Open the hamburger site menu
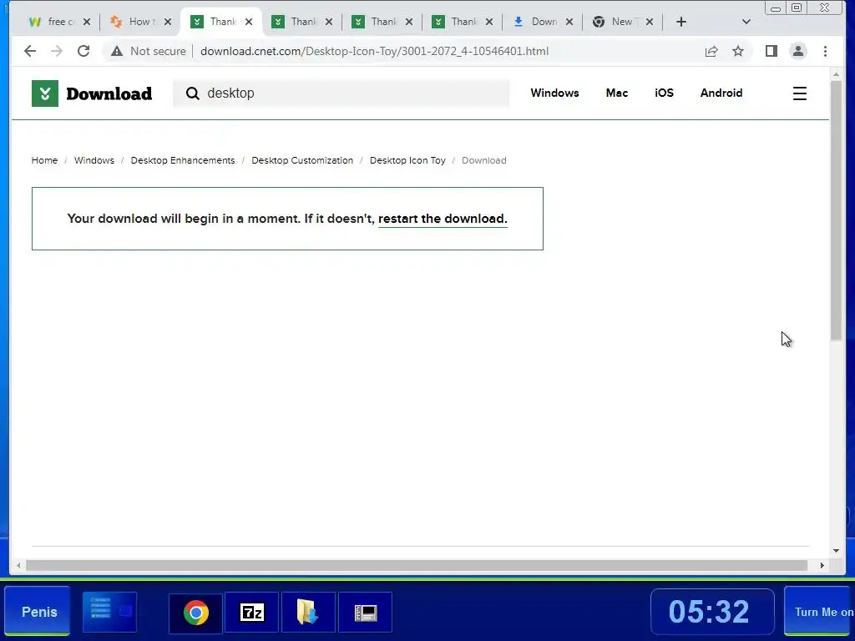Screen dimensions: 855x641 (x=799, y=93)
